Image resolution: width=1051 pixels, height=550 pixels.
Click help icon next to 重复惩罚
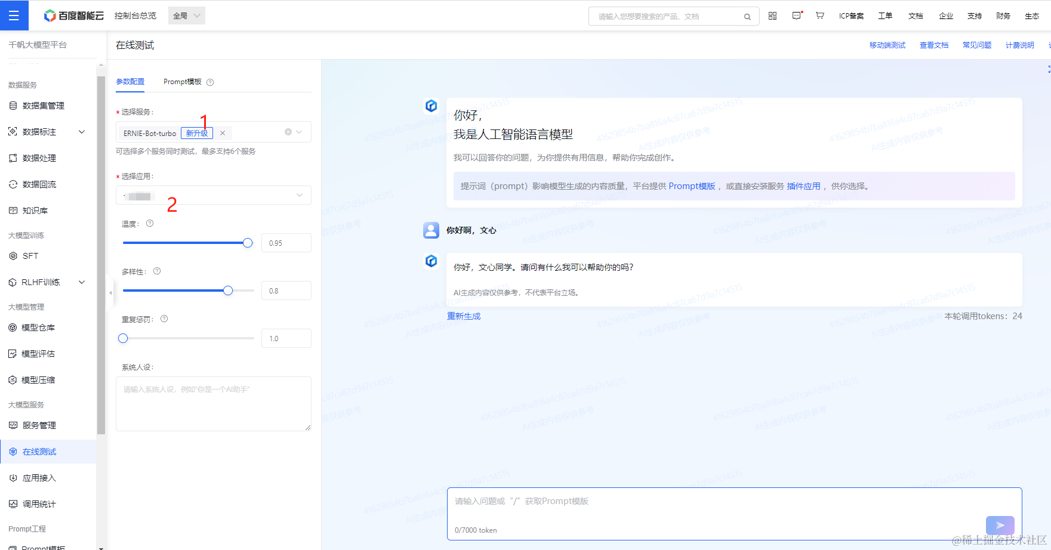pyautogui.click(x=164, y=319)
